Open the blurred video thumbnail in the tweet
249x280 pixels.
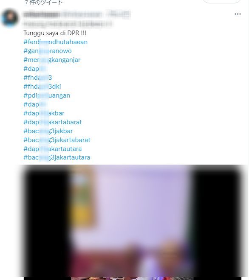point(133,222)
